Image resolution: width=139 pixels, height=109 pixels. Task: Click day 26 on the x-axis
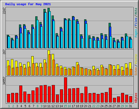(110, 106)
